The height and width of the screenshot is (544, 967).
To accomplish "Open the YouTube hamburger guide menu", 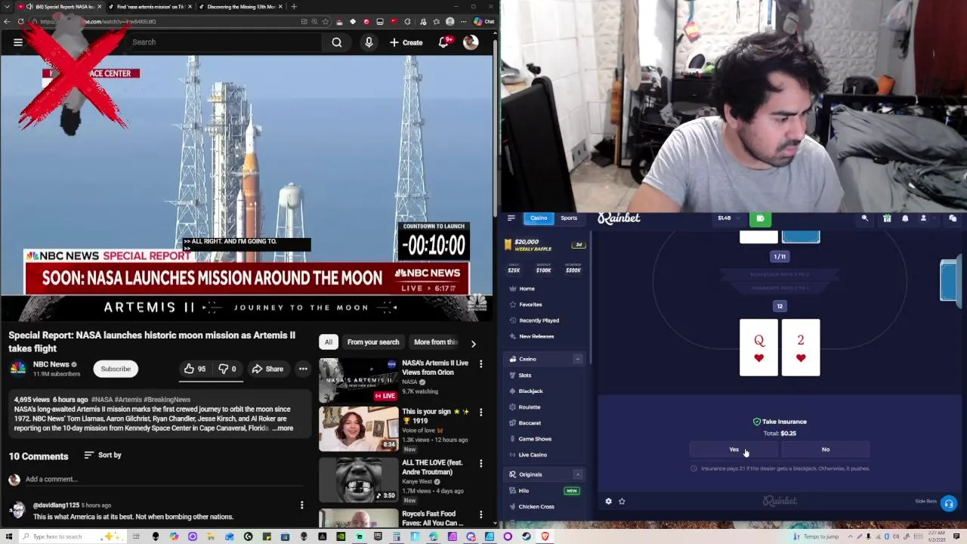I will point(18,42).
